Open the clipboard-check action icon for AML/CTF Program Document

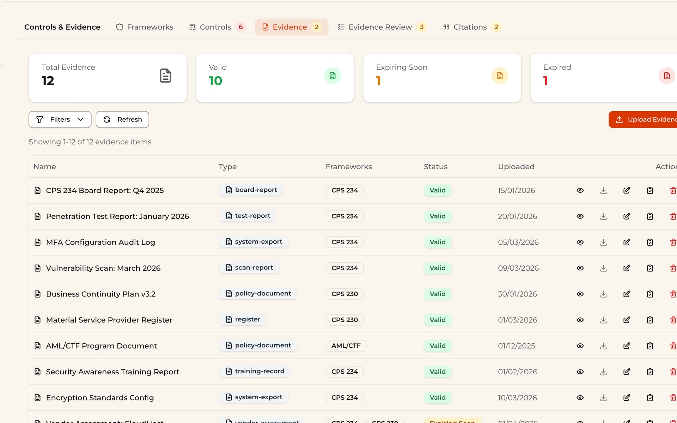click(x=650, y=346)
